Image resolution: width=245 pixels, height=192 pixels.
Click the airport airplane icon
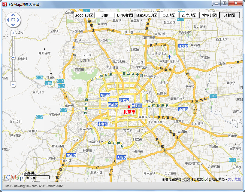170,57
